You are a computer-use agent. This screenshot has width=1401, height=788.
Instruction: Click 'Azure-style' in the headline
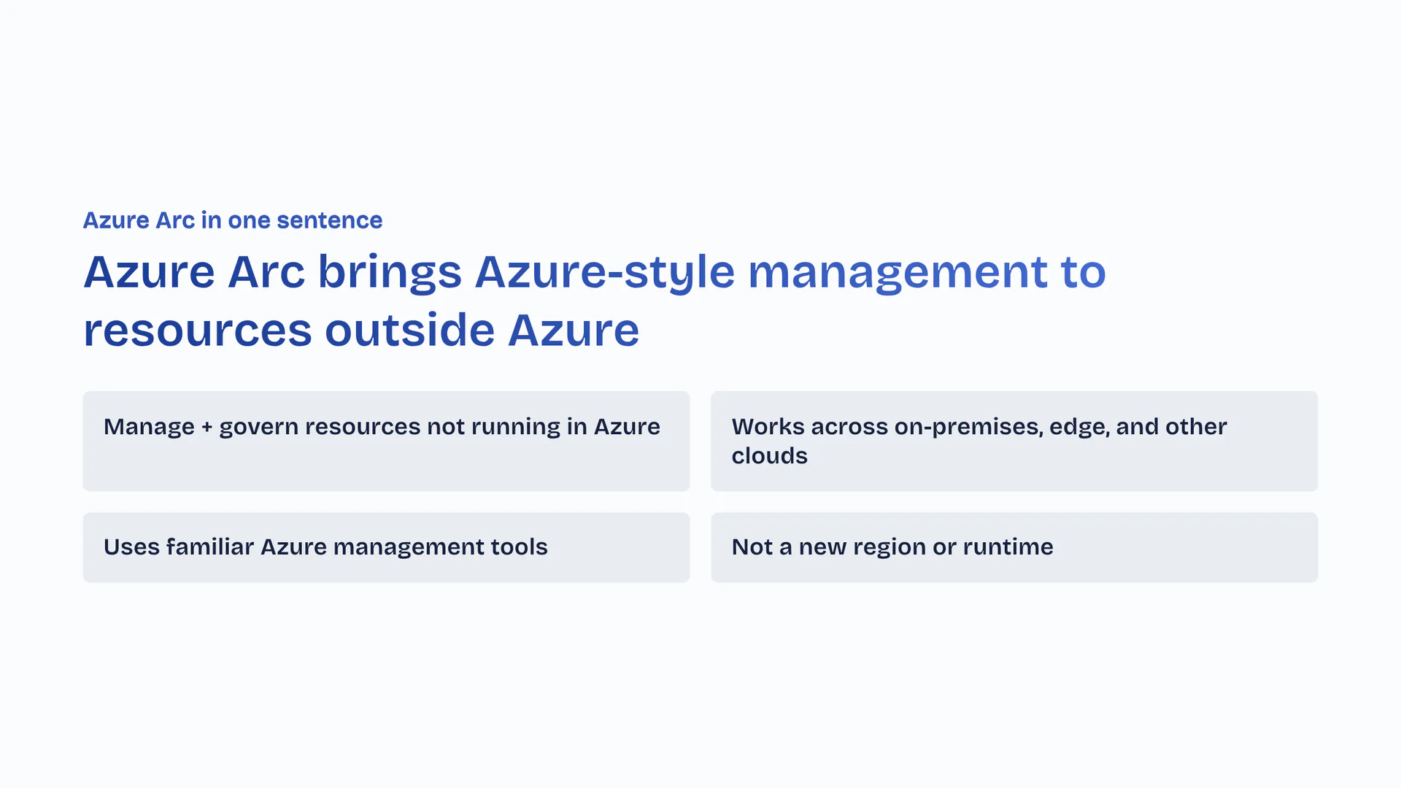click(604, 272)
